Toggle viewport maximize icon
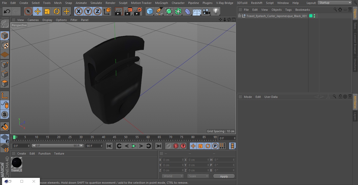Screen dimensions: 358x185 (233, 20)
